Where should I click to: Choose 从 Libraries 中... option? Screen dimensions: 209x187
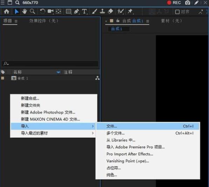[x=148, y=140]
